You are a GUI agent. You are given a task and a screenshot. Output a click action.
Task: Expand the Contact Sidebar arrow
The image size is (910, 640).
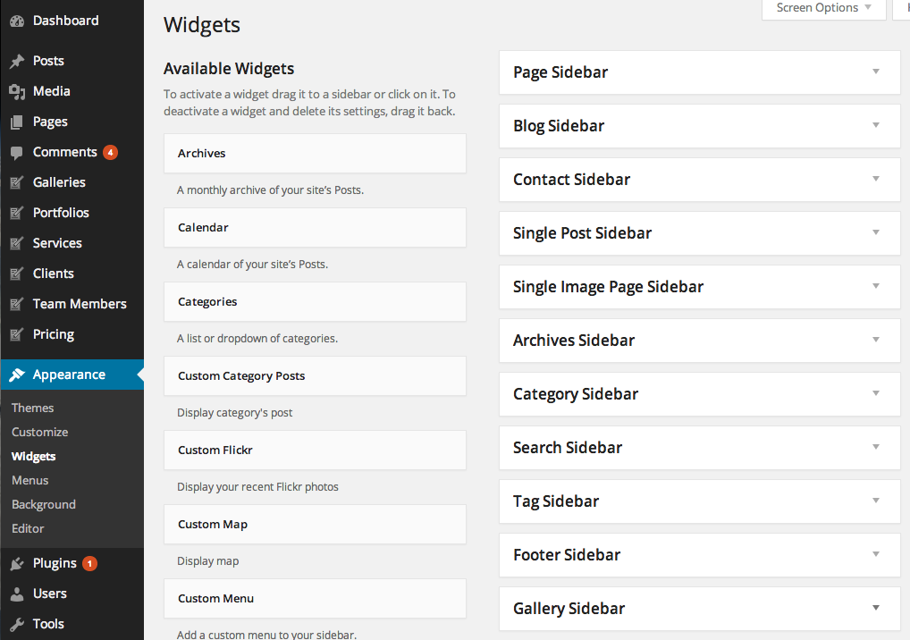[876, 179]
